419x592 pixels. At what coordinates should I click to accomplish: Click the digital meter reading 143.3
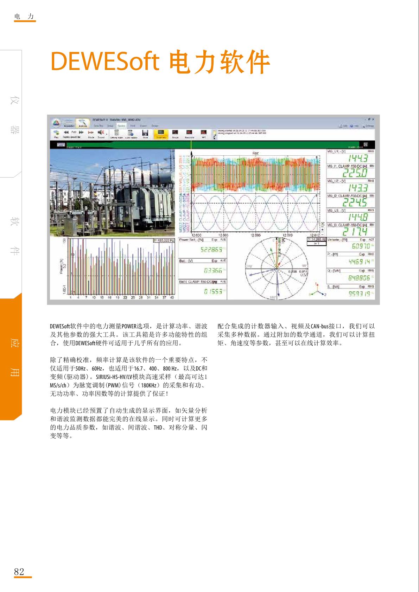[358, 187]
